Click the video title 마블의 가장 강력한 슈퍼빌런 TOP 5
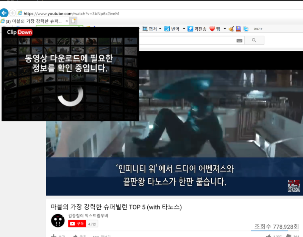Image resolution: width=303 pixels, height=237 pixels. click(x=116, y=207)
